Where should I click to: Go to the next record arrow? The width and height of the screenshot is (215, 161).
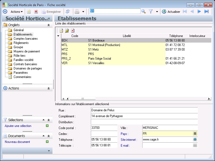(199, 11)
